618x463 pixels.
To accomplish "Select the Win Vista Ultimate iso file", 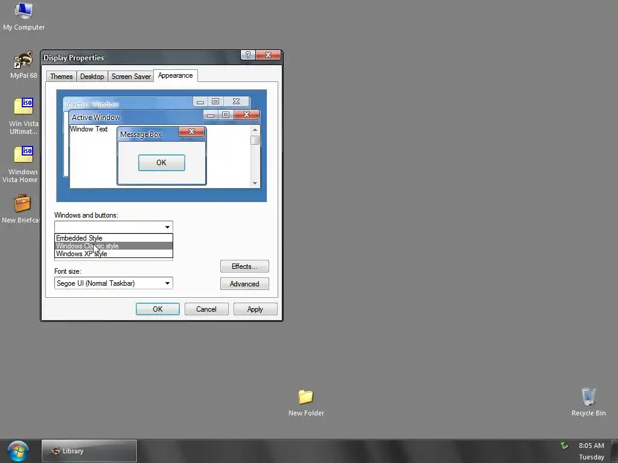I will 24,116.
